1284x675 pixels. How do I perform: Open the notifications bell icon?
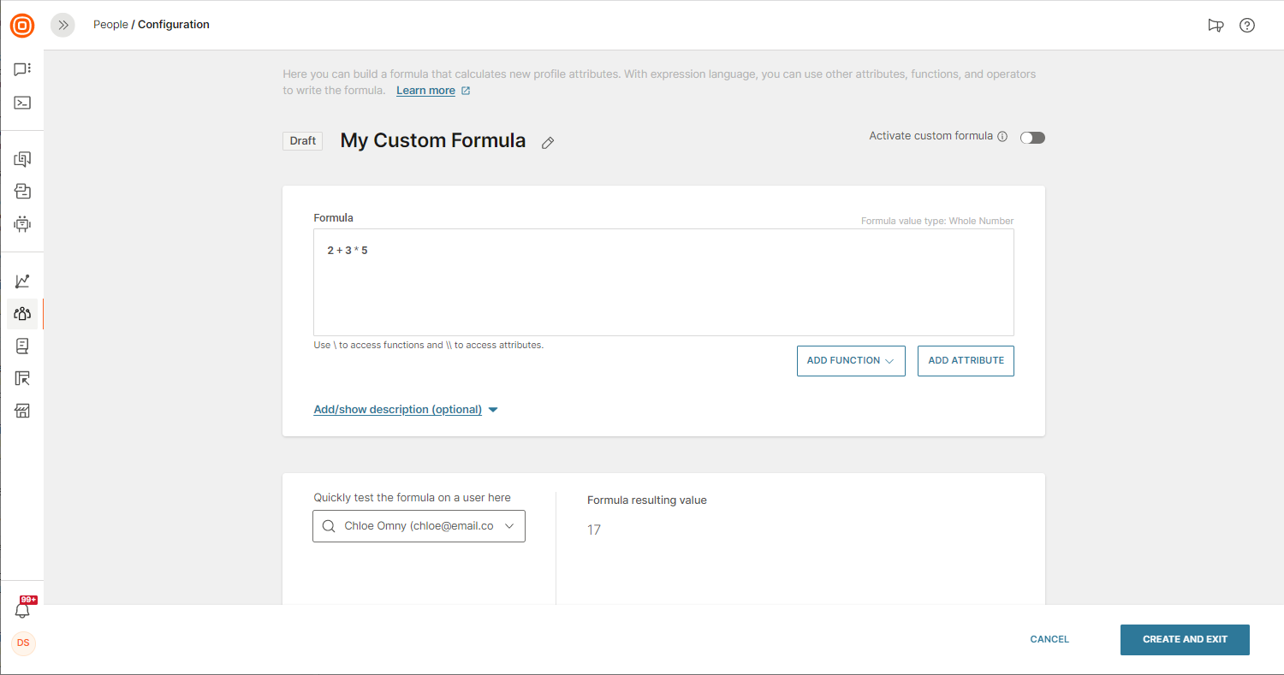click(x=22, y=611)
